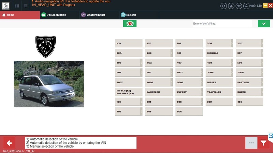The image size is (273, 153).
Task: Open the filter funnel icon
Action: point(263,143)
